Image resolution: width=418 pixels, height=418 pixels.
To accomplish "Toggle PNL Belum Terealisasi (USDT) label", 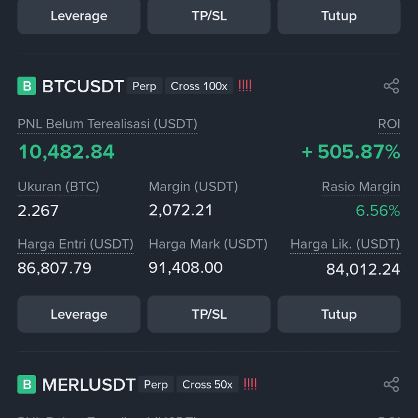I will click(x=107, y=124).
